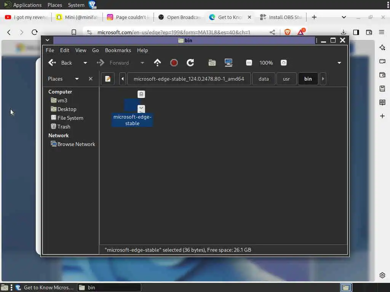This screenshot has height=292, width=390.
Task: Open File System in sidebar
Action: pos(67,118)
